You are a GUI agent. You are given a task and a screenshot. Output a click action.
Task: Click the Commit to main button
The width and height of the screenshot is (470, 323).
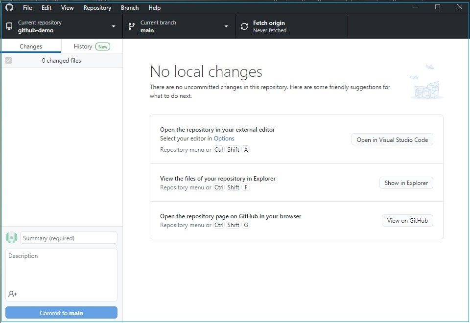tap(62, 313)
